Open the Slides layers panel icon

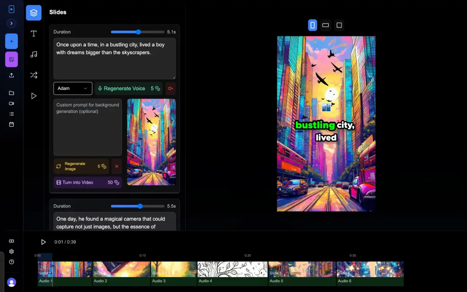point(34,13)
